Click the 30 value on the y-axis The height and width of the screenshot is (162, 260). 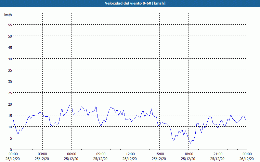coord(10,82)
